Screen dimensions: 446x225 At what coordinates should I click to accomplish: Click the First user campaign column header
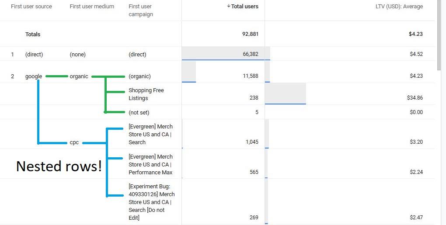(x=141, y=10)
